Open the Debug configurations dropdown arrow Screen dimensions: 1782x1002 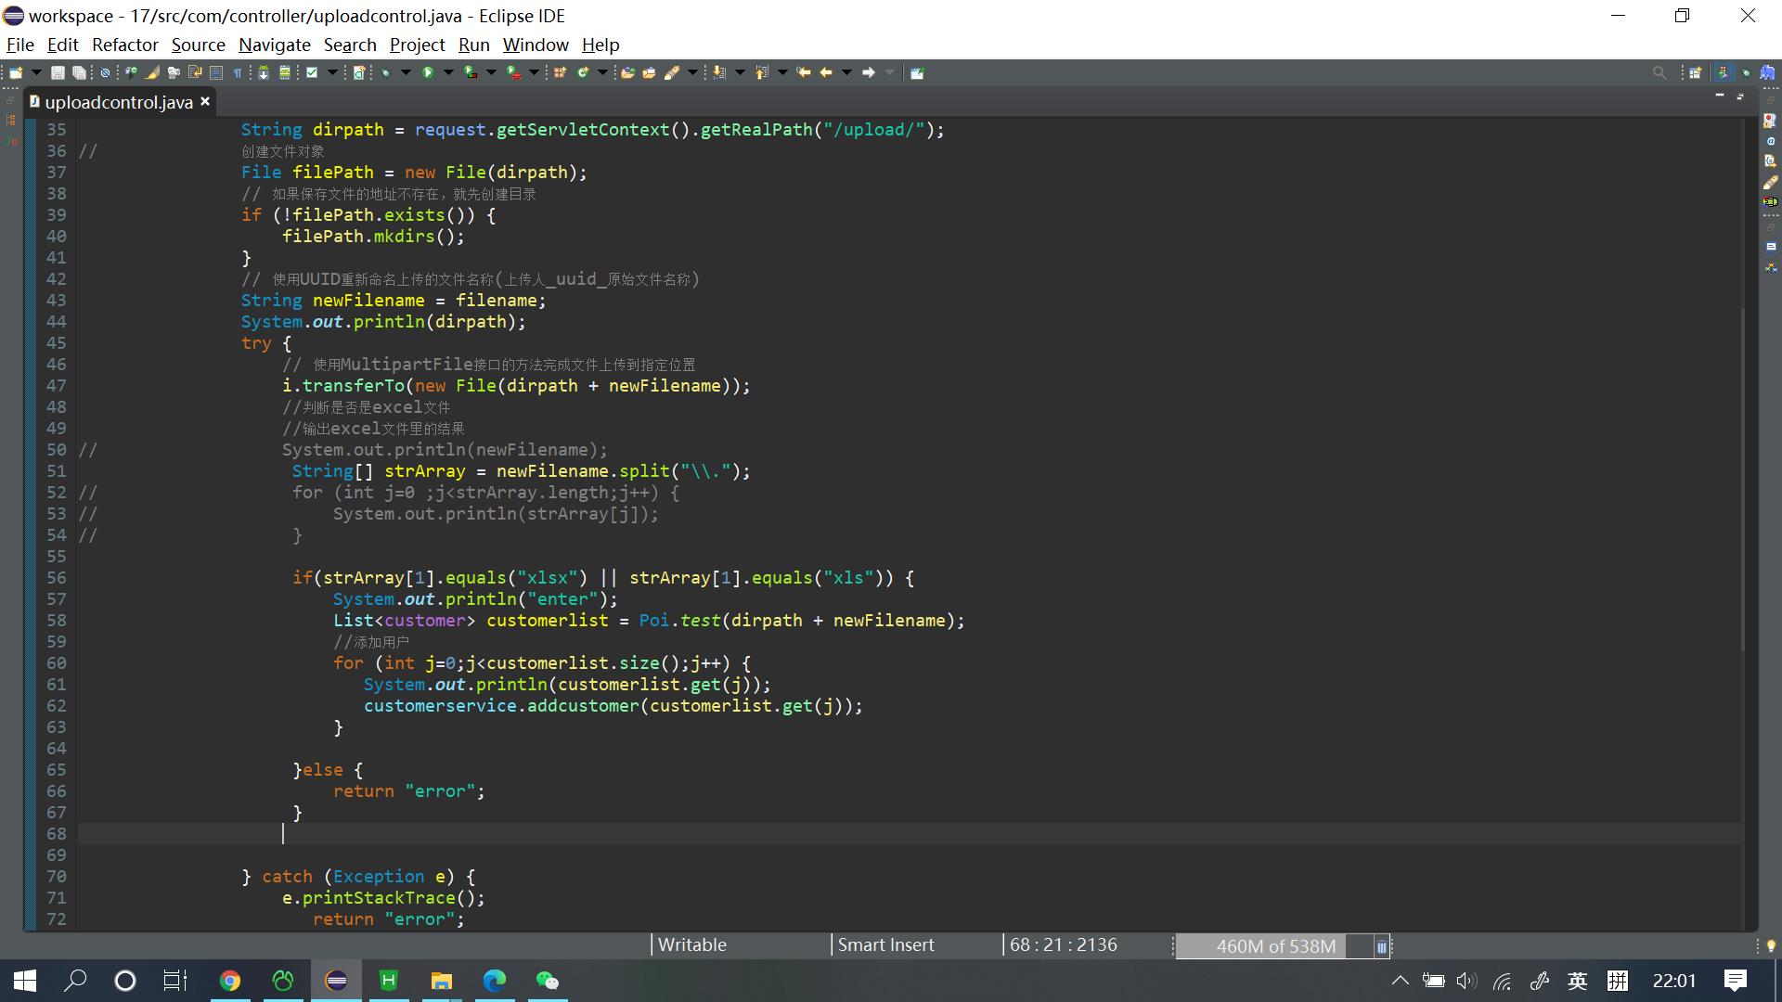[406, 72]
